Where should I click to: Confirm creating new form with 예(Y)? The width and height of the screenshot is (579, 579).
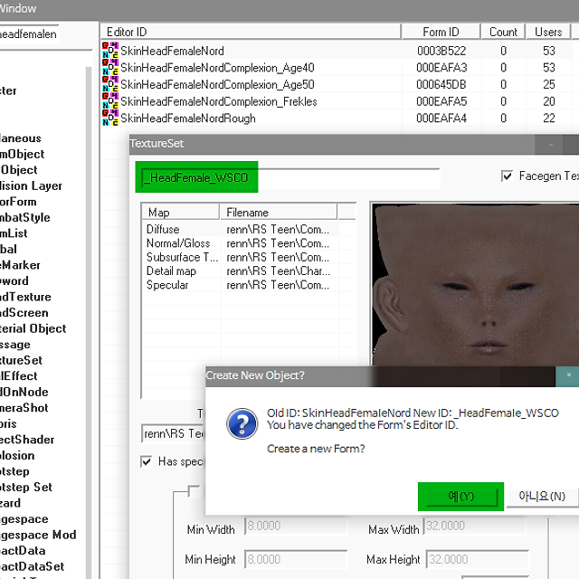[460, 496]
